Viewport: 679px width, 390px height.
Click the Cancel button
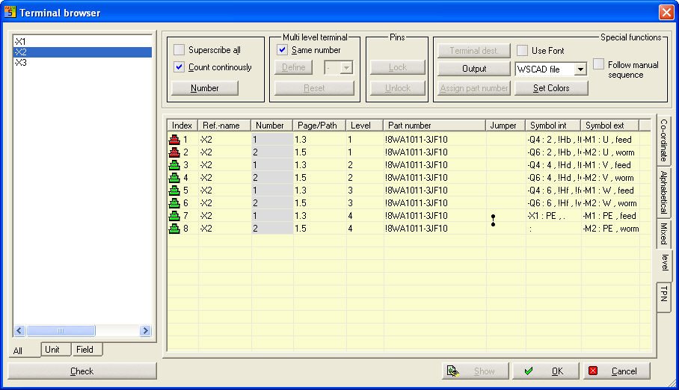pyautogui.click(x=617, y=371)
